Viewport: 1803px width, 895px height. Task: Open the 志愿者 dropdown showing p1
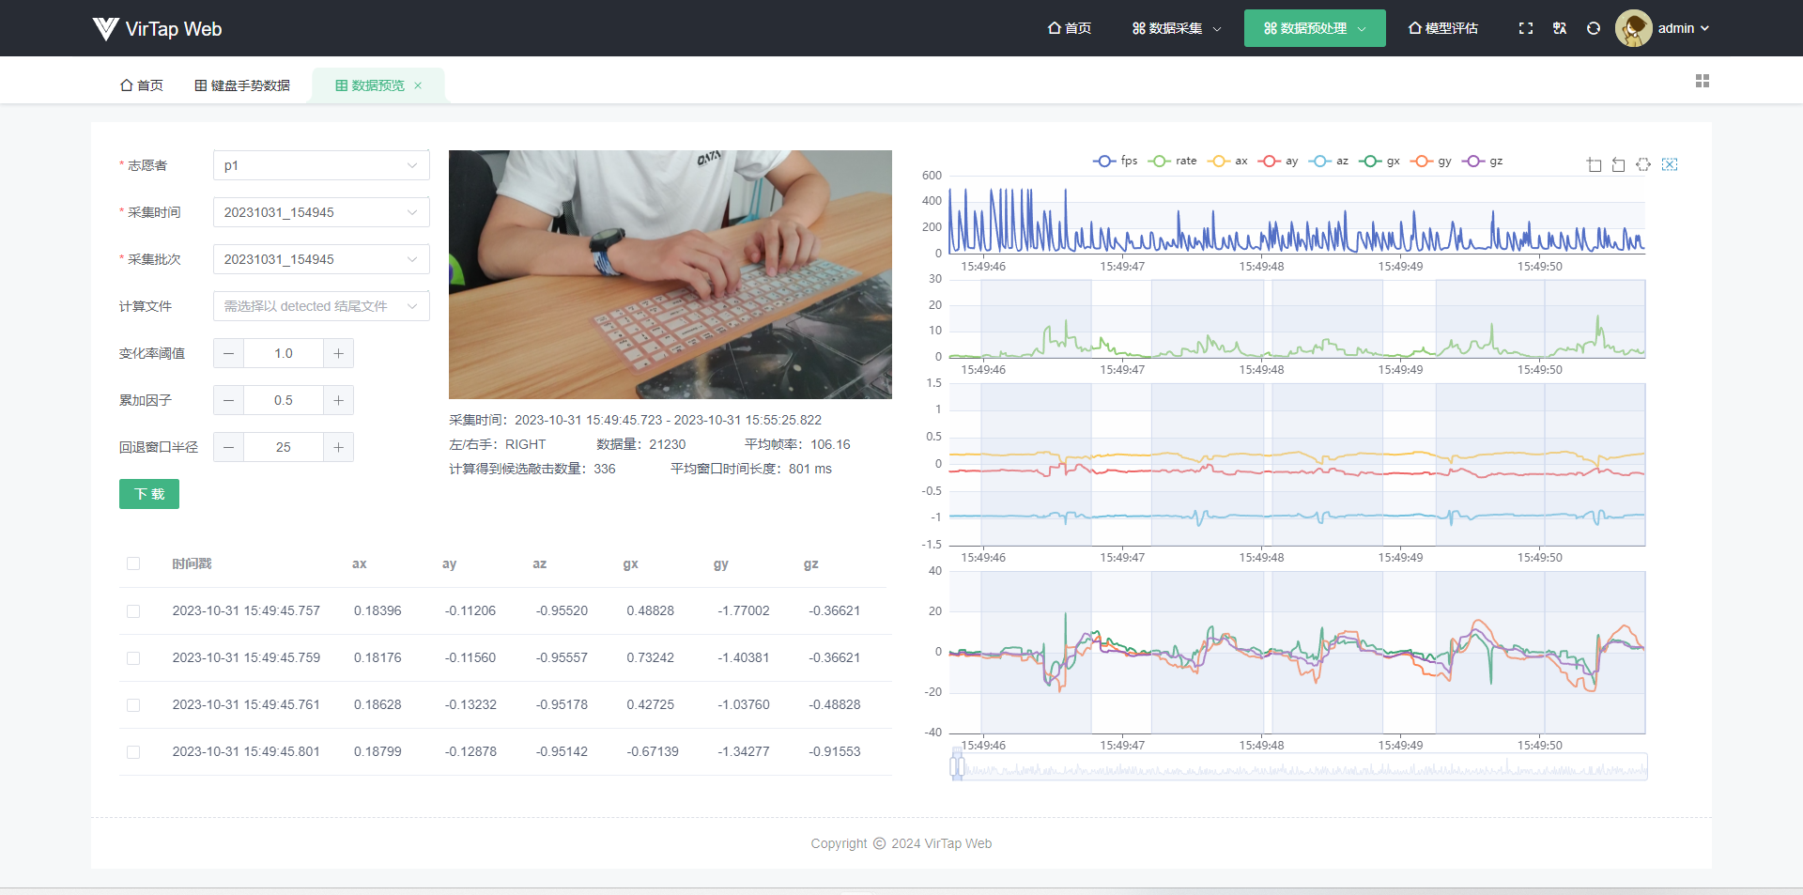click(x=320, y=164)
